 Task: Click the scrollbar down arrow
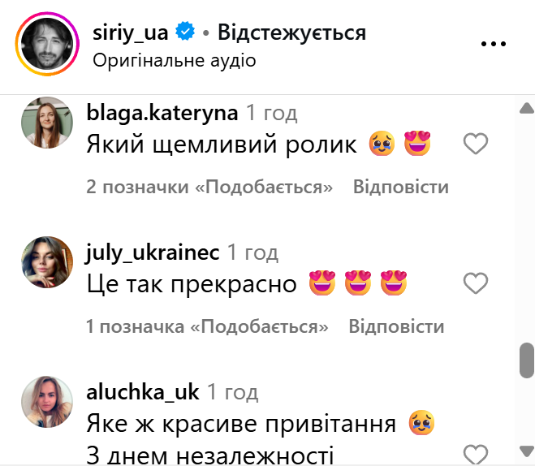pos(527,451)
